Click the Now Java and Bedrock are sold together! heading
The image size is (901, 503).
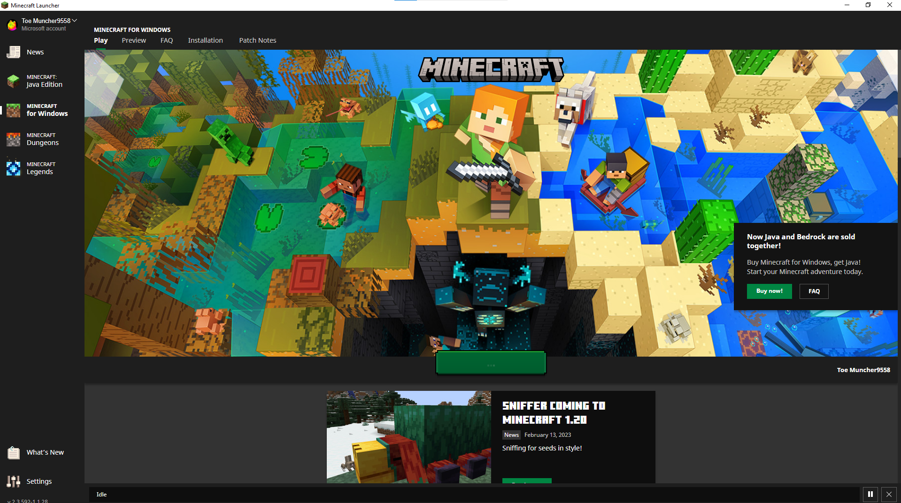(x=801, y=241)
